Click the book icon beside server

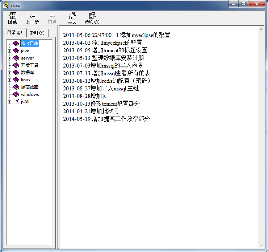(x=16, y=58)
